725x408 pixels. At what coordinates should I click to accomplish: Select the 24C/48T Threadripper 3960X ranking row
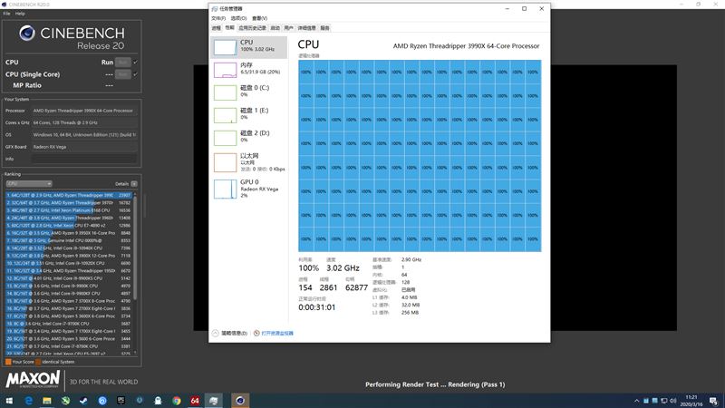(69, 218)
